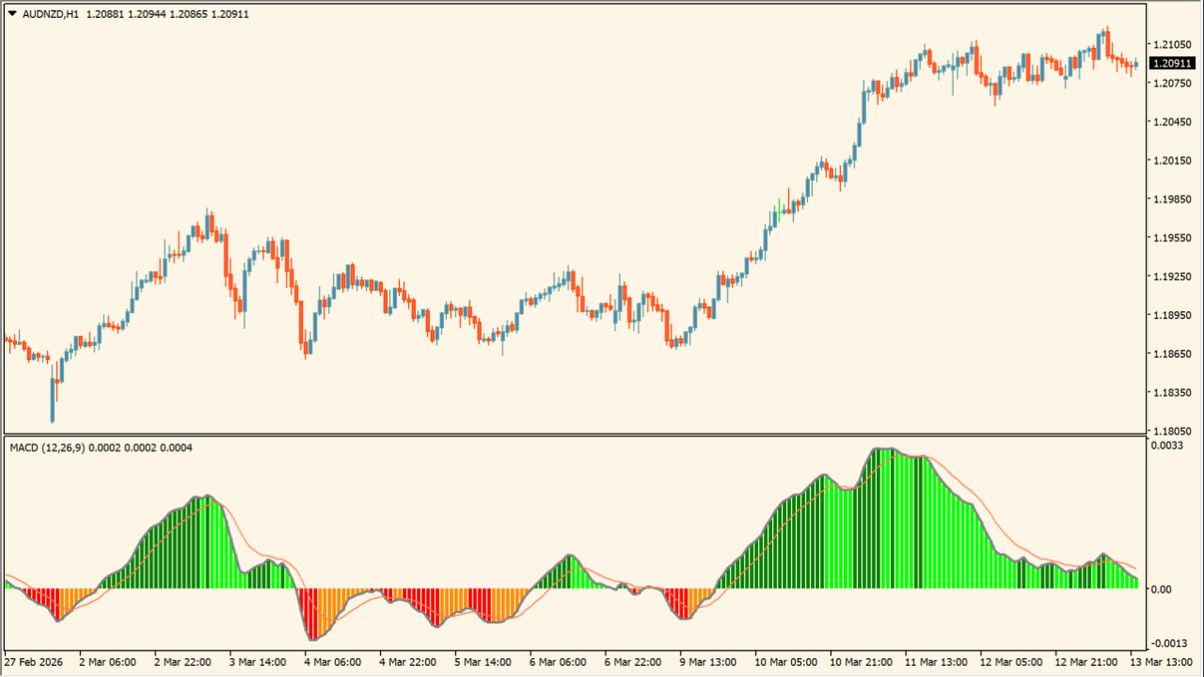
Task: Click the 1.21050 price scale value
Action: pos(1173,44)
